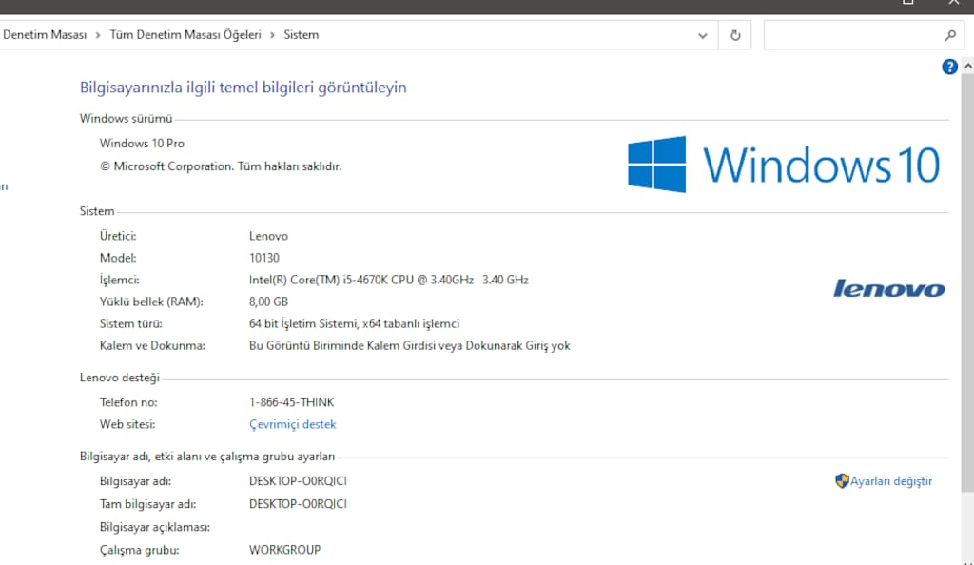The width and height of the screenshot is (974, 565).
Task: Click the phone number 1-866-45-THINK
Action: pos(291,402)
